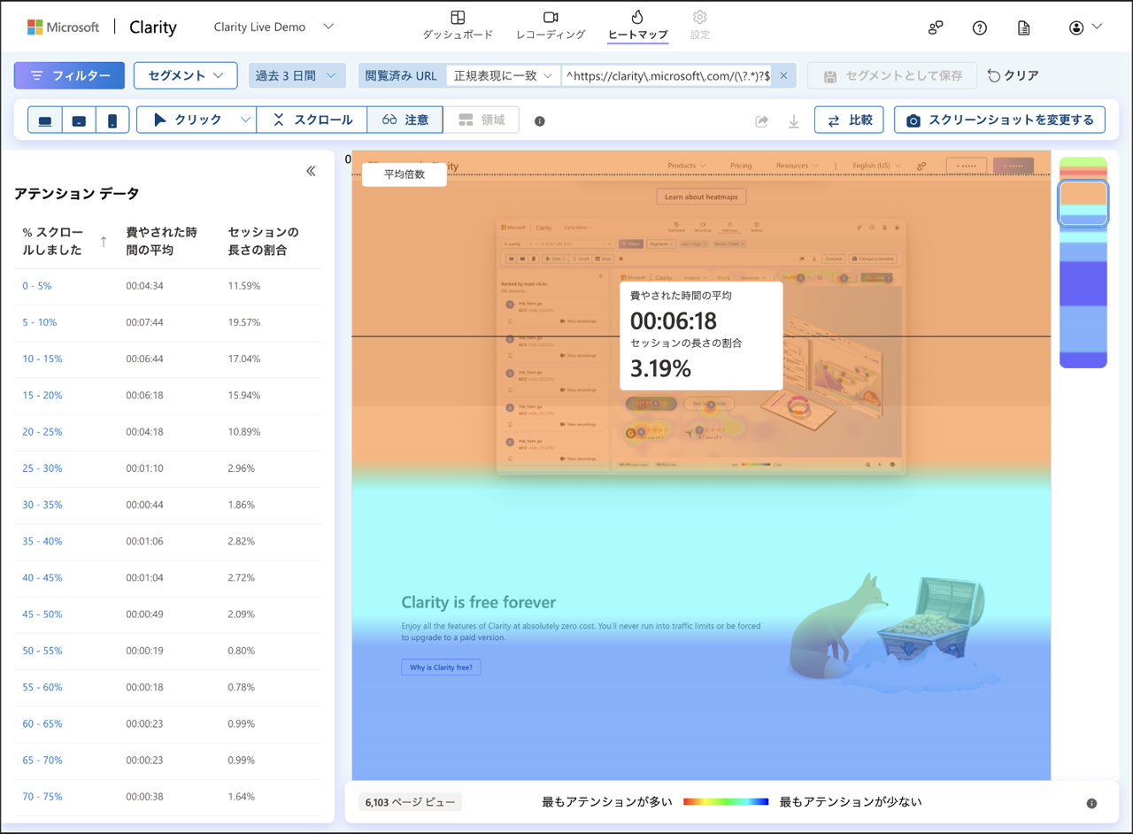Click the 19.57% cell in the table
1133x834 pixels.
[x=244, y=322]
